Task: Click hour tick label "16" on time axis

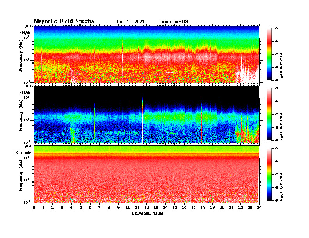Action: pyautogui.click(x=184, y=208)
